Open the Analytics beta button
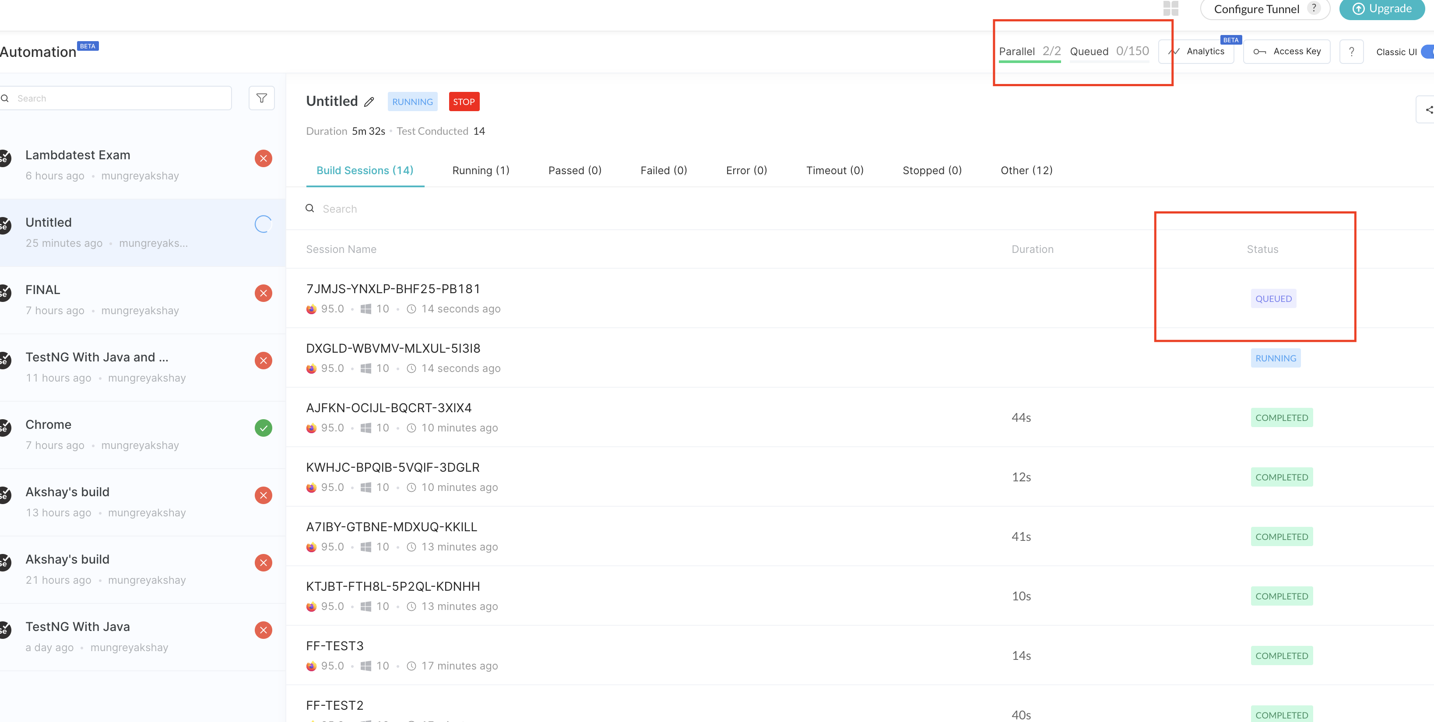Viewport: 1434px width, 722px height. click(x=1197, y=51)
